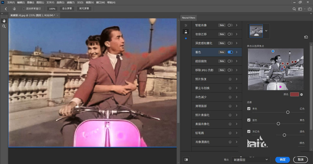Select the Hand tool in left toolbar
Screen dimensions: 313x164
coord(4,21)
